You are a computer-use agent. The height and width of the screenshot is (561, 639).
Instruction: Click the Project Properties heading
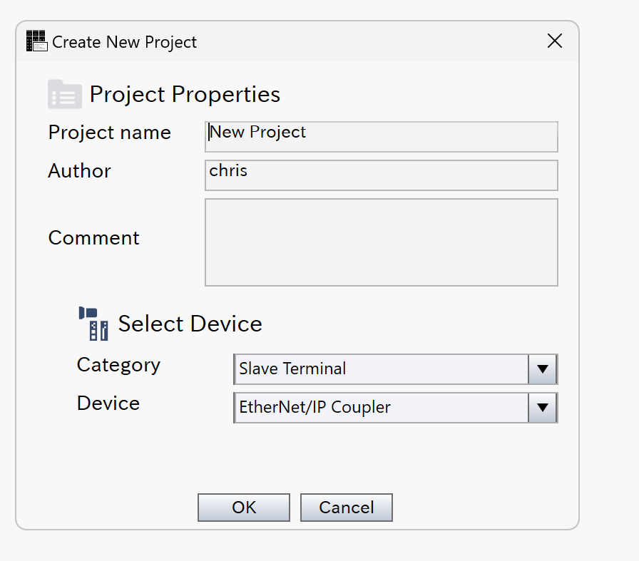coord(185,94)
